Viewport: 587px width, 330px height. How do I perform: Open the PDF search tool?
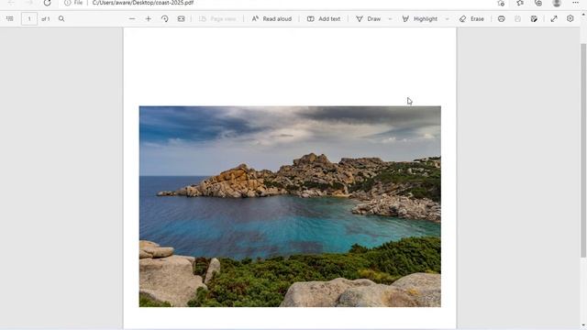(x=61, y=18)
